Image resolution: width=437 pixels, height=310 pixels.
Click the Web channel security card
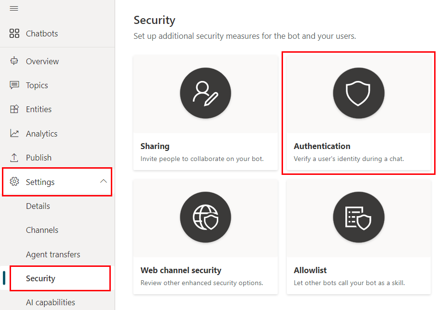pyautogui.click(x=205, y=237)
